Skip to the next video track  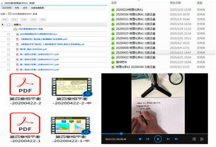coord(168,139)
